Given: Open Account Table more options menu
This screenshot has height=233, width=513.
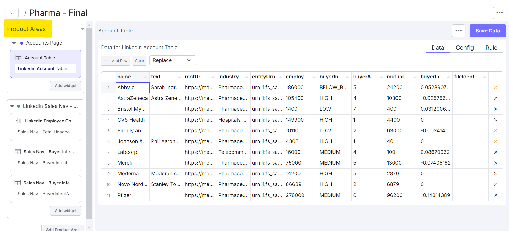Looking at the screenshot, I should (458, 31).
